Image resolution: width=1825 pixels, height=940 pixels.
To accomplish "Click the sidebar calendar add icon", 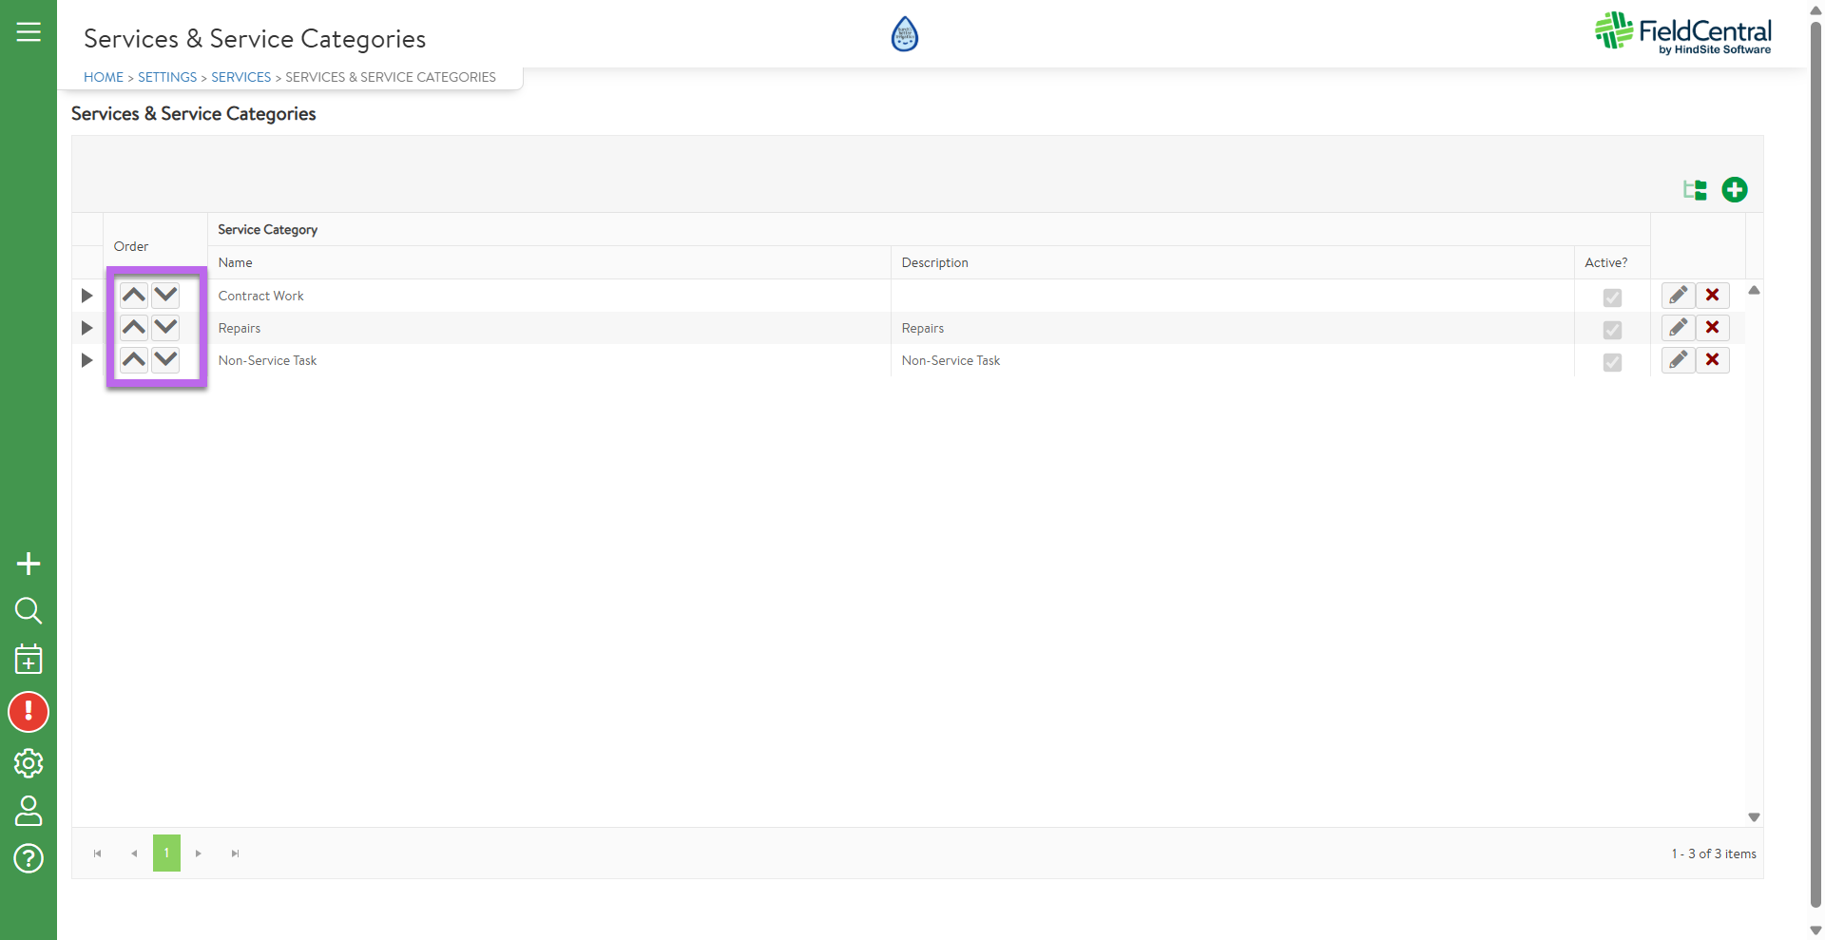I will coord(29,659).
